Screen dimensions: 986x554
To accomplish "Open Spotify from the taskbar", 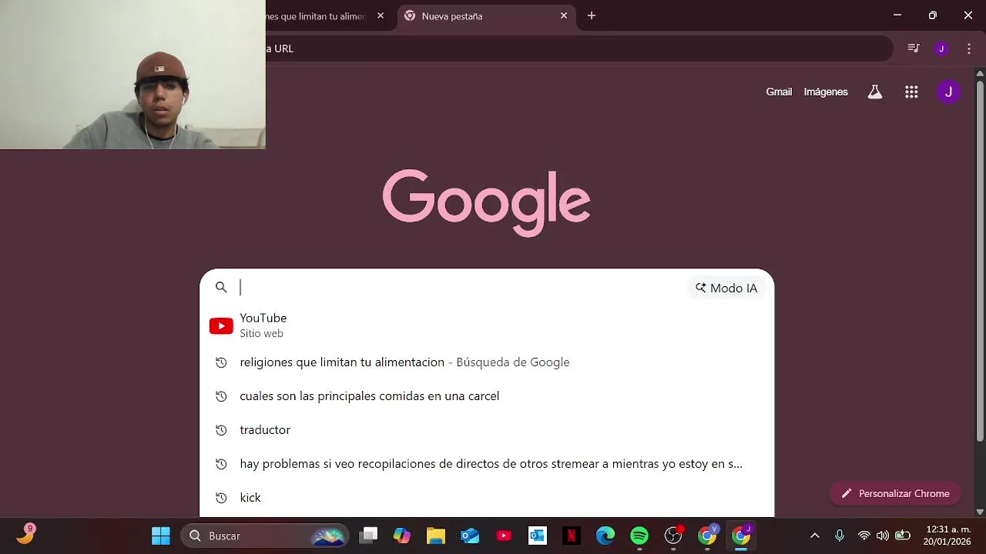I will (639, 536).
